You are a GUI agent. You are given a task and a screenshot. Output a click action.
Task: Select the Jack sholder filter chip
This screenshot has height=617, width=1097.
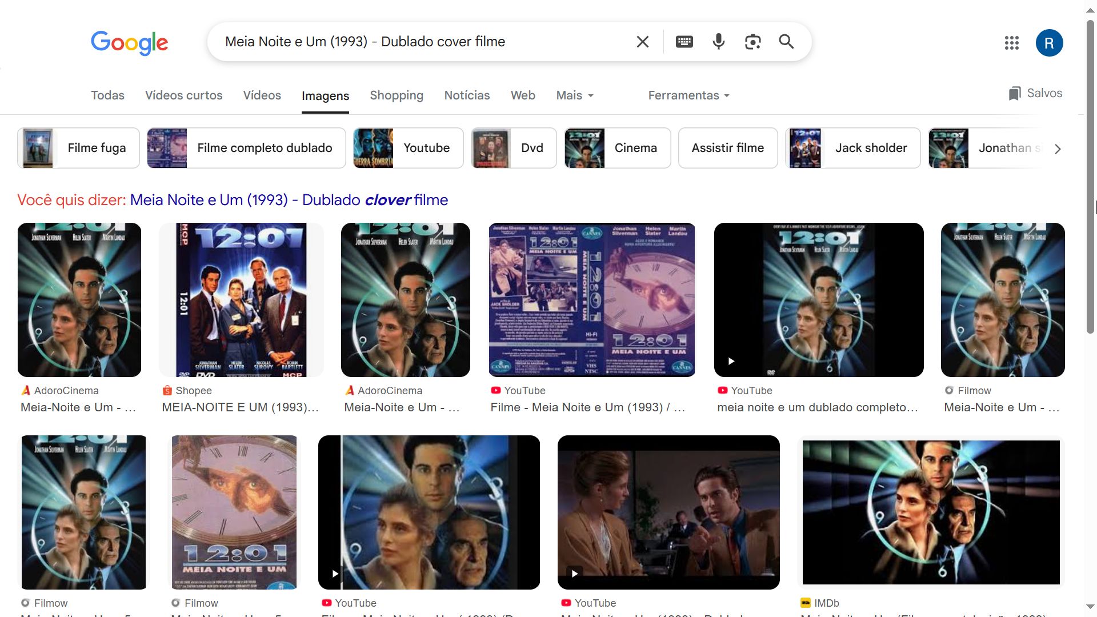[x=852, y=148]
